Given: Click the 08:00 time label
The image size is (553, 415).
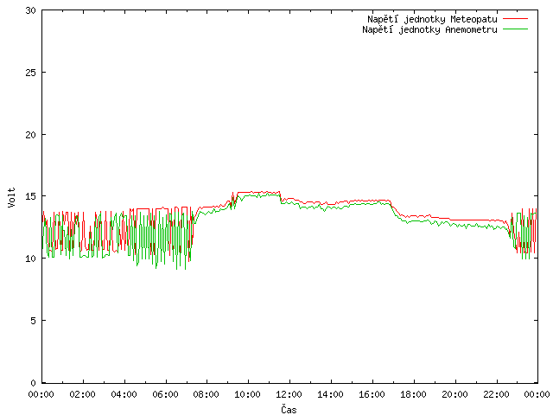Looking at the screenshot, I should point(207,394).
